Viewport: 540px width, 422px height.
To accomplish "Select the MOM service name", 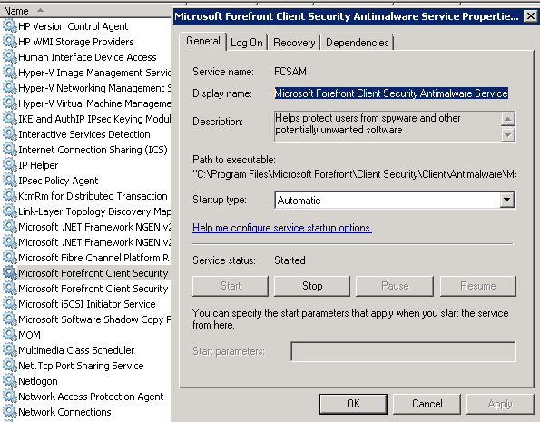I will point(29,335).
